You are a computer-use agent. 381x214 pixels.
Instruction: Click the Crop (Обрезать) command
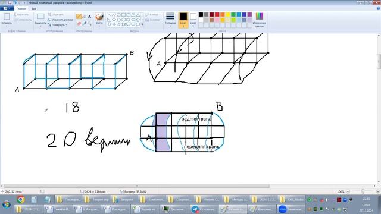[55, 14]
